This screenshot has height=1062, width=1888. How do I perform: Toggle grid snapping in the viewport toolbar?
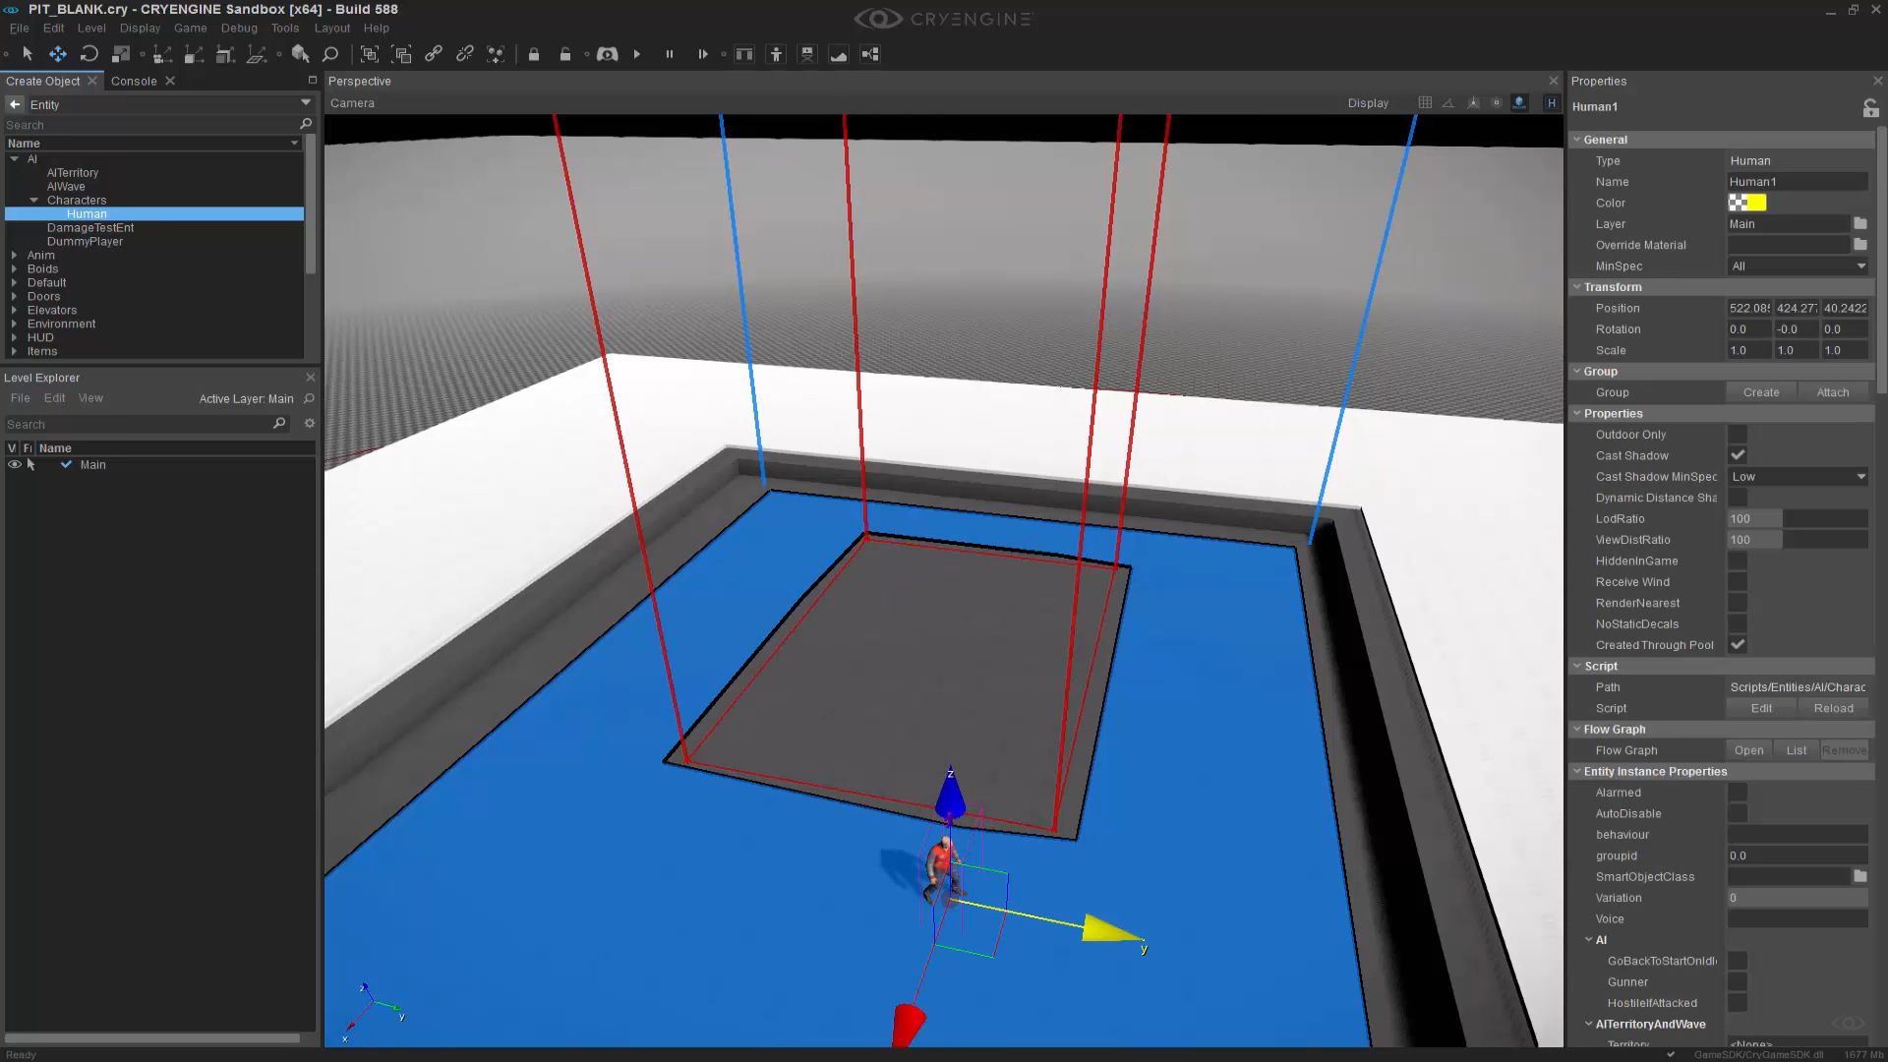coord(1424,102)
